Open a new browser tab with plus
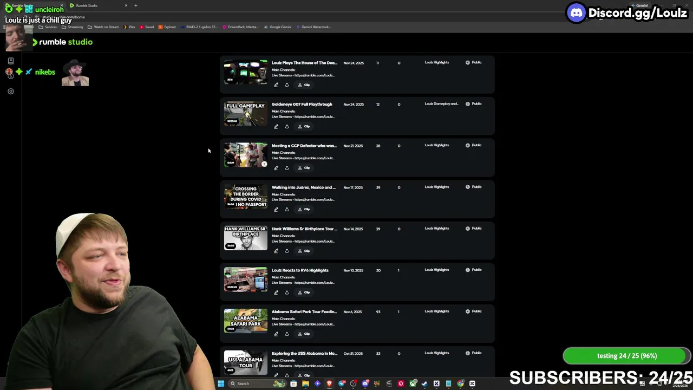 point(136,5)
